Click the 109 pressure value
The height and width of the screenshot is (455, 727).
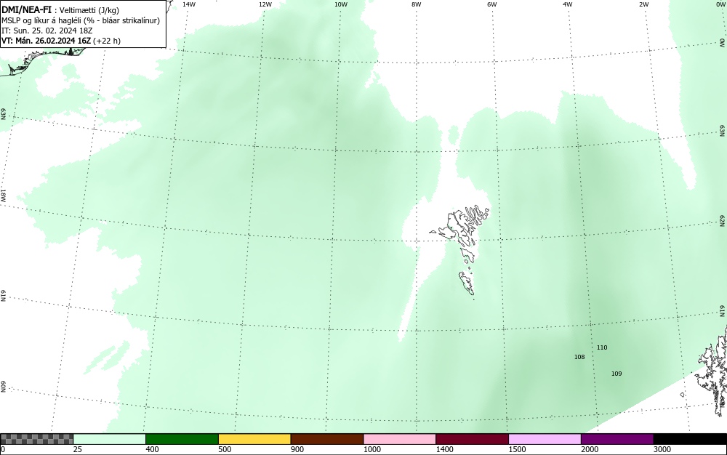point(616,374)
